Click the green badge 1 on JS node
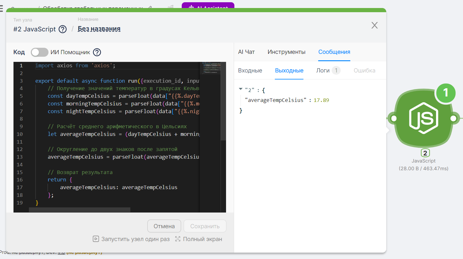This screenshot has height=259, width=463. [x=445, y=93]
